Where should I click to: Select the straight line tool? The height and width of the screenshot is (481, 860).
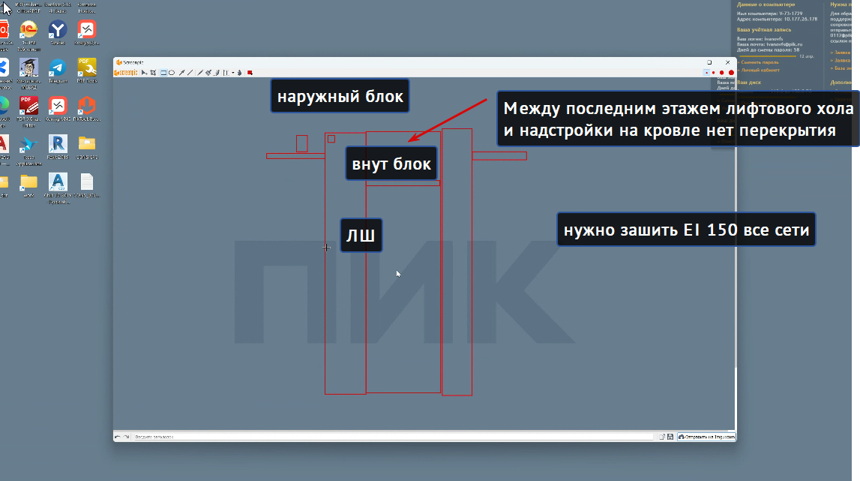(190, 73)
